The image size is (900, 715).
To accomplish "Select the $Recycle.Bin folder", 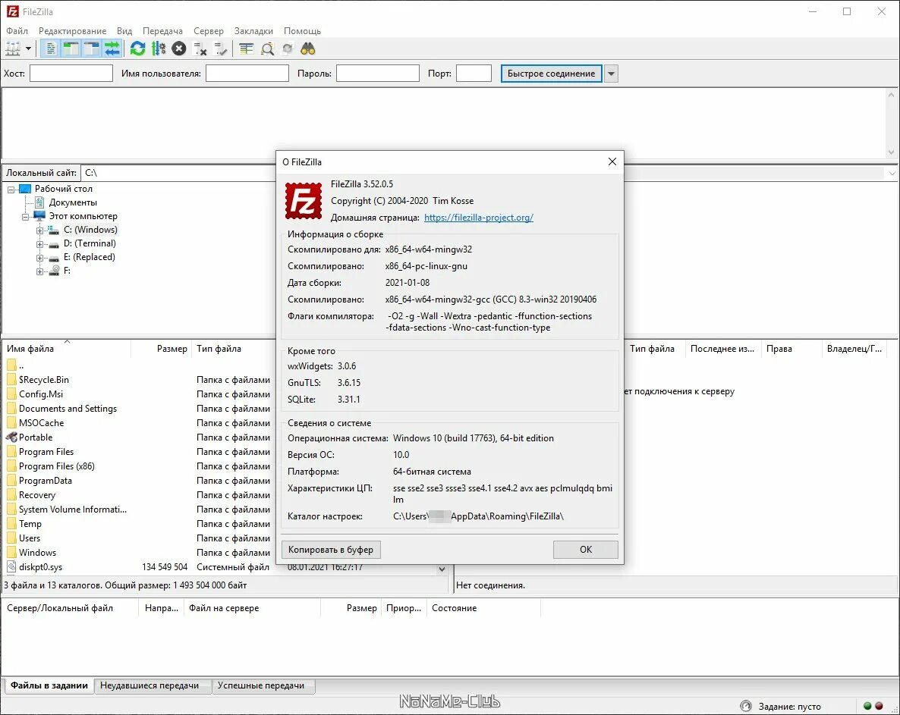I will pyautogui.click(x=43, y=380).
